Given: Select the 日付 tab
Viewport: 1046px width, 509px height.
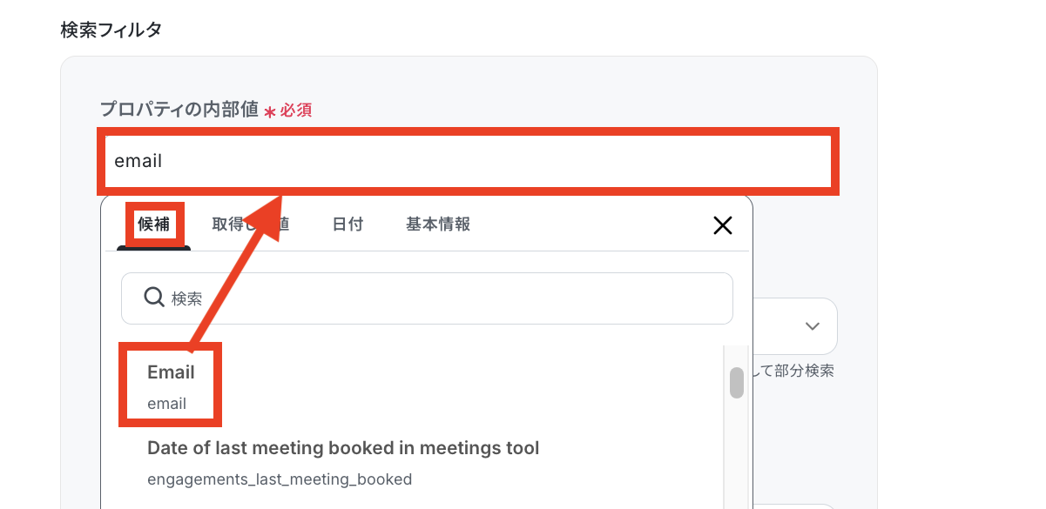Looking at the screenshot, I should tap(348, 224).
